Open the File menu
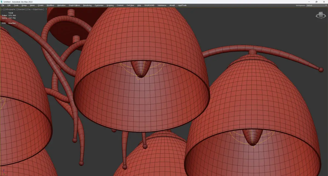The width and height of the screenshot is (328, 176). (x=3, y=5)
